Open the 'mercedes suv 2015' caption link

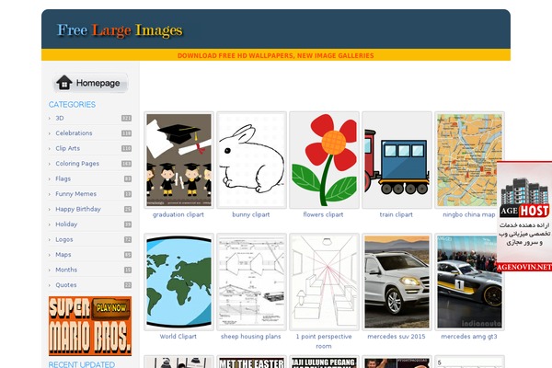pyautogui.click(x=397, y=337)
